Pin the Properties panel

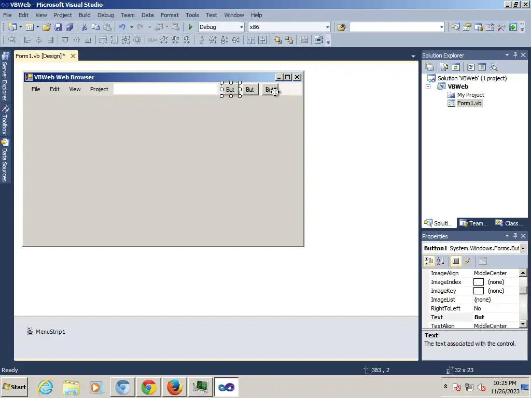(x=515, y=236)
